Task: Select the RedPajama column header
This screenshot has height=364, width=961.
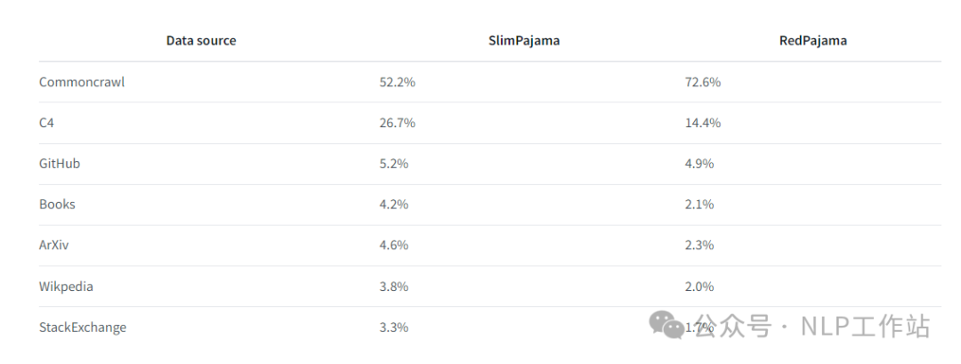Action: (x=812, y=40)
